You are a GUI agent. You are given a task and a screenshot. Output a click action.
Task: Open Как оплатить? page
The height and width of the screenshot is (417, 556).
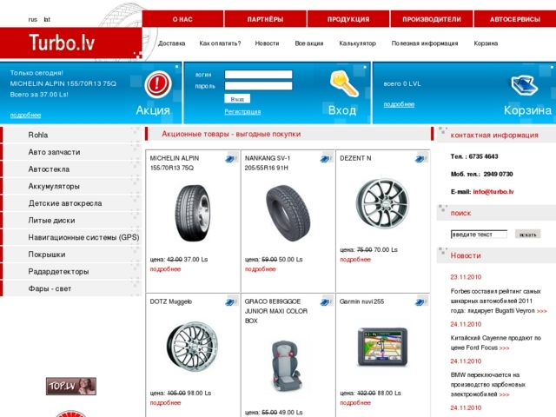(x=220, y=43)
